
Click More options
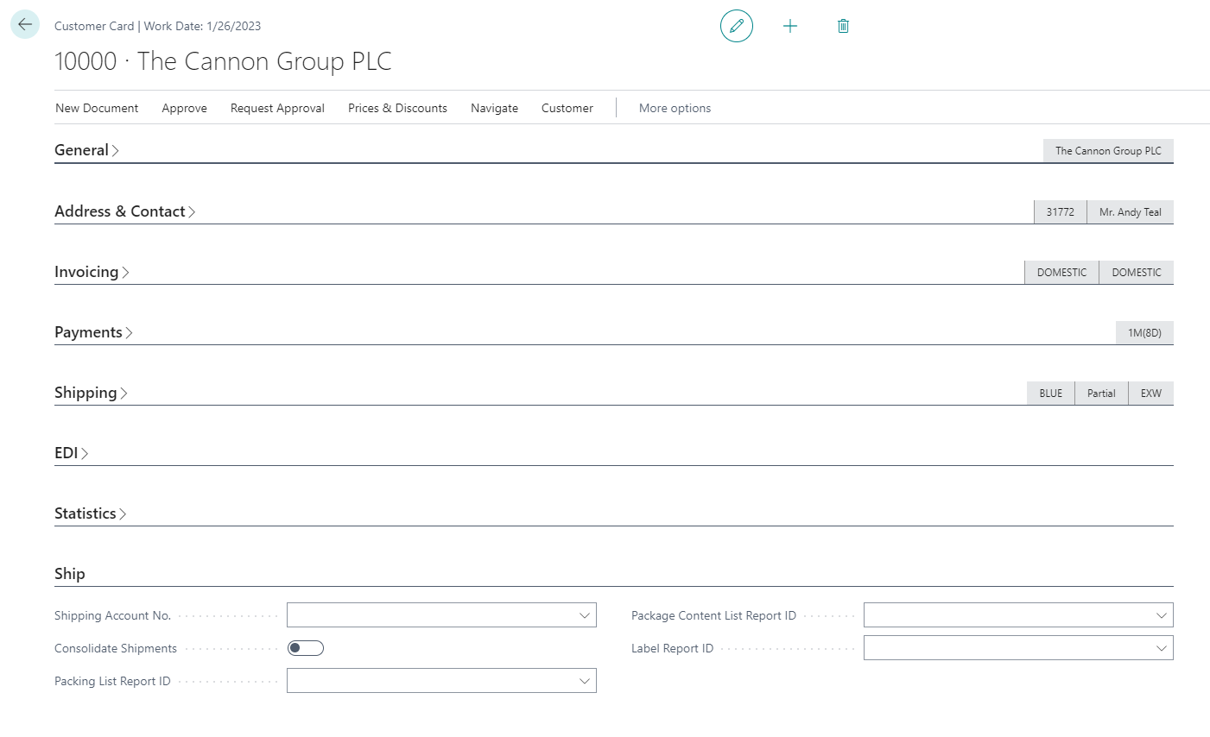[x=675, y=108]
